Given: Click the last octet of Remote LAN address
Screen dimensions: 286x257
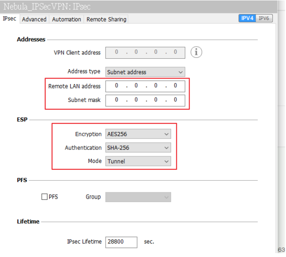Looking at the screenshot, I should (175, 86).
